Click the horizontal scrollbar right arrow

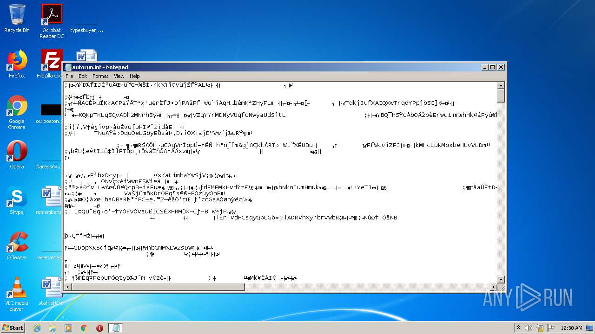(493, 287)
